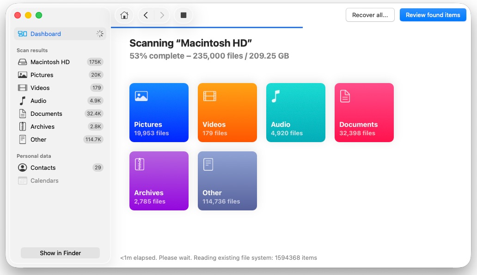Click the Scanning "Macintosh HD" heading
This screenshot has width=477, height=275.
(x=190, y=43)
